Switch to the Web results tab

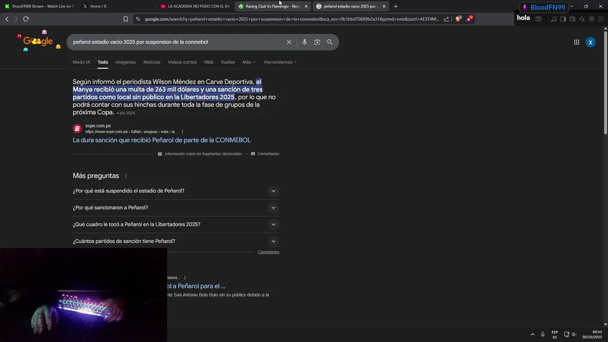(x=209, y=62)
